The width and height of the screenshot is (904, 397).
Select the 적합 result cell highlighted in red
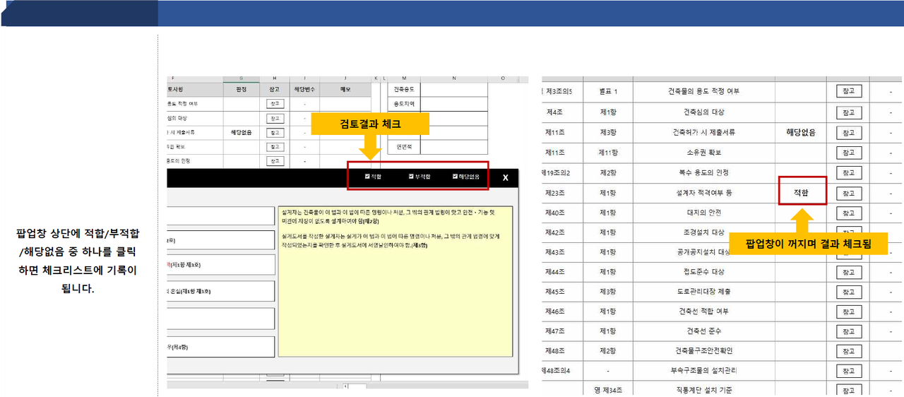pos(801,191)
